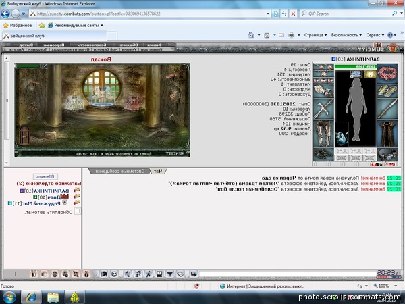Click the brown cloak armor slot
This screenshot has height=304, width=405.
(387, 133)
